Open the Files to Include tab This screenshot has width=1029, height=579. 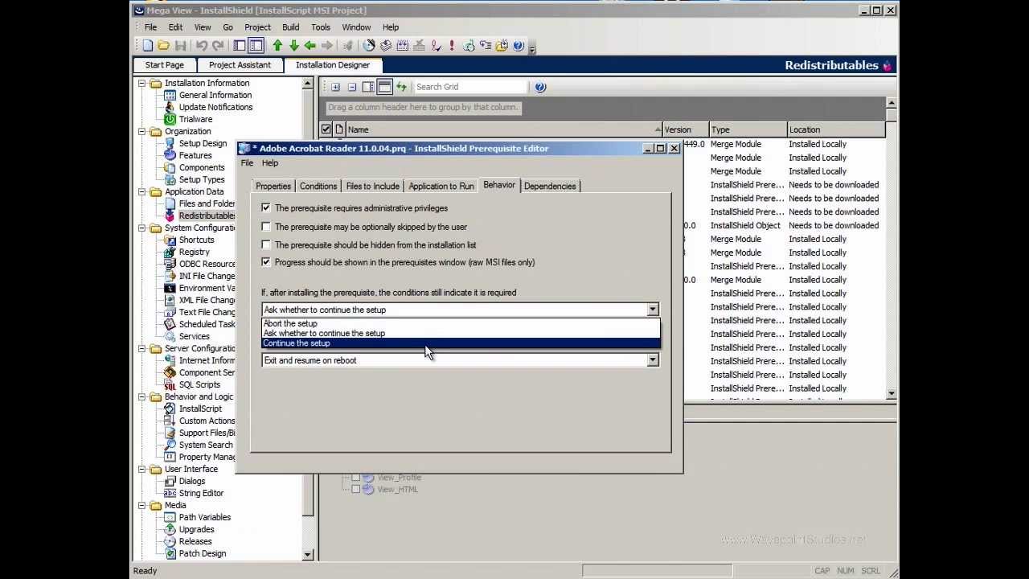click(372, 186)
